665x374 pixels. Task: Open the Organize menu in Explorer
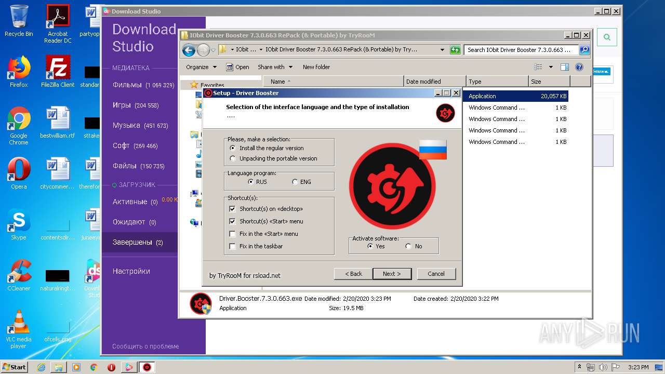pos(201,67)
